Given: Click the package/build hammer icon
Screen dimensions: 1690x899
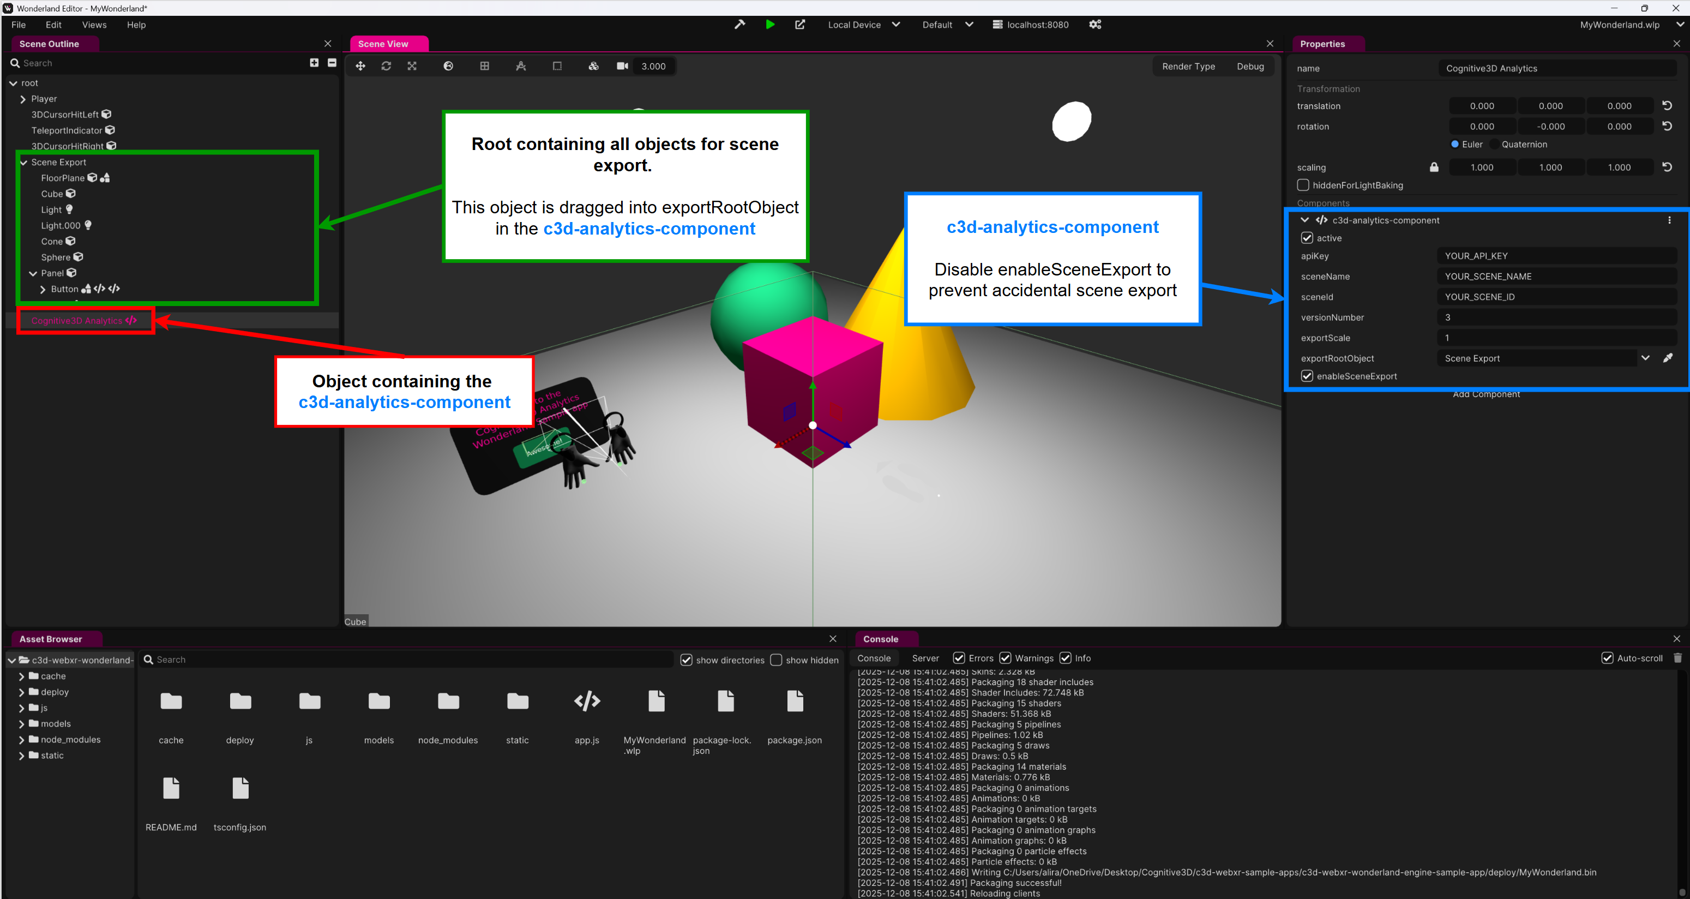Looking at the screenshot, I should click(739, 25).
